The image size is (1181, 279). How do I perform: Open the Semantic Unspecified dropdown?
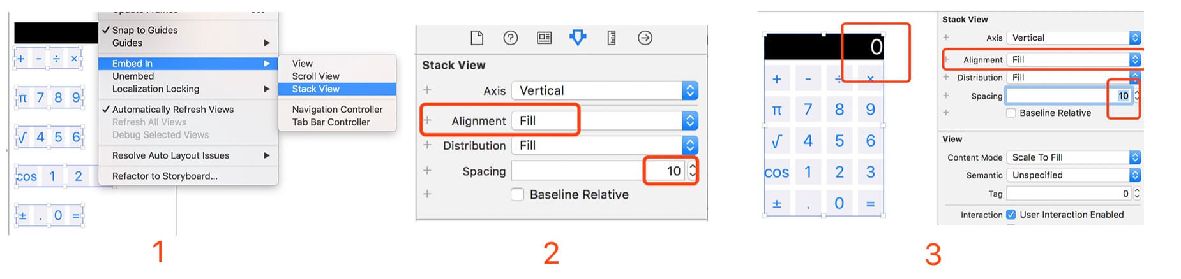[1073, 175]
